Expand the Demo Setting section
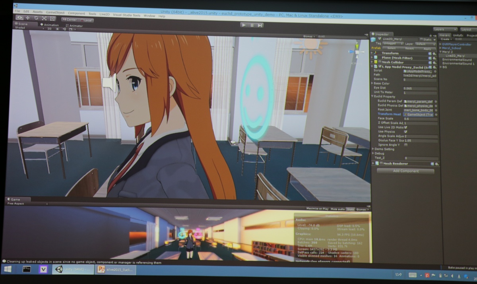Viewport: 477px width, 284px height. (x=372, y=149)
